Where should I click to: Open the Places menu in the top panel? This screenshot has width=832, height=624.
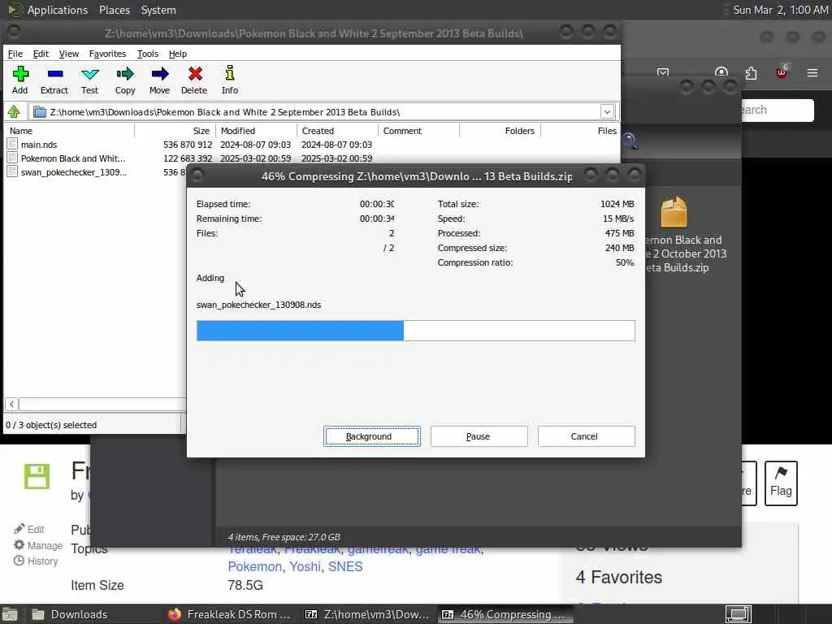(114, 10)
